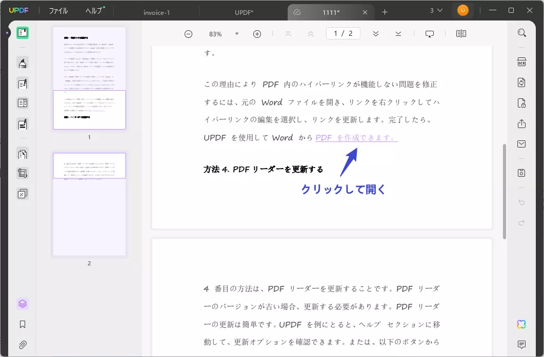The width and height of the screenshot is (544, 357).
Task: Open the Bookmarks panel
Action: pyautogui.click(x=23, y=324)
